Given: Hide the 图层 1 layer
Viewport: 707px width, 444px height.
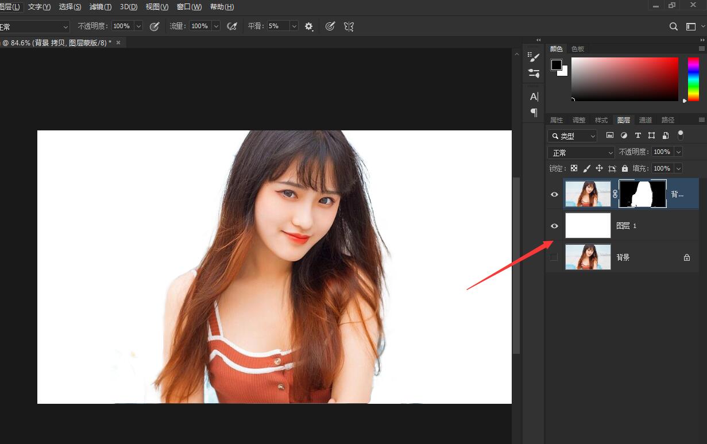Looking at the screenshot, I should pos(554,226).
